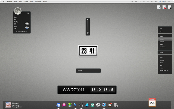174x109 pixels.
Task: Click the Today forecast cloud icon
Action: [x=27, y=23]
